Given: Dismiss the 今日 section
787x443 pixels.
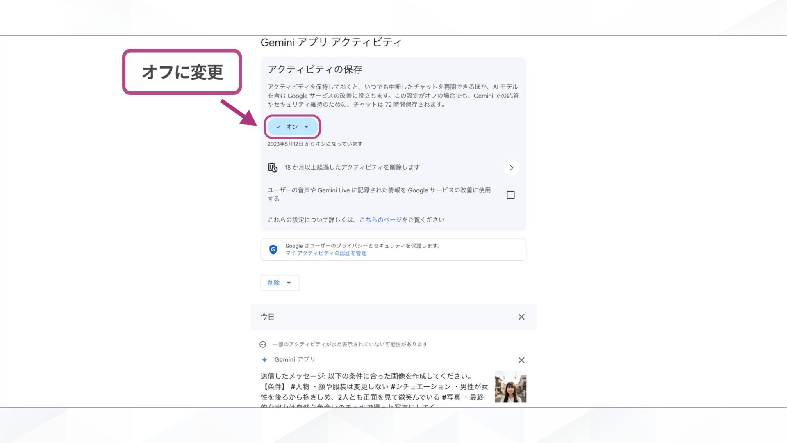Looking at the screenshot, I should (x=521, y=317).
